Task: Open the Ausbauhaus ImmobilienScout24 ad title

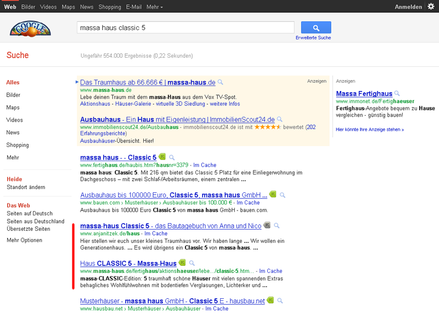Action: click(x=177, y=119)
